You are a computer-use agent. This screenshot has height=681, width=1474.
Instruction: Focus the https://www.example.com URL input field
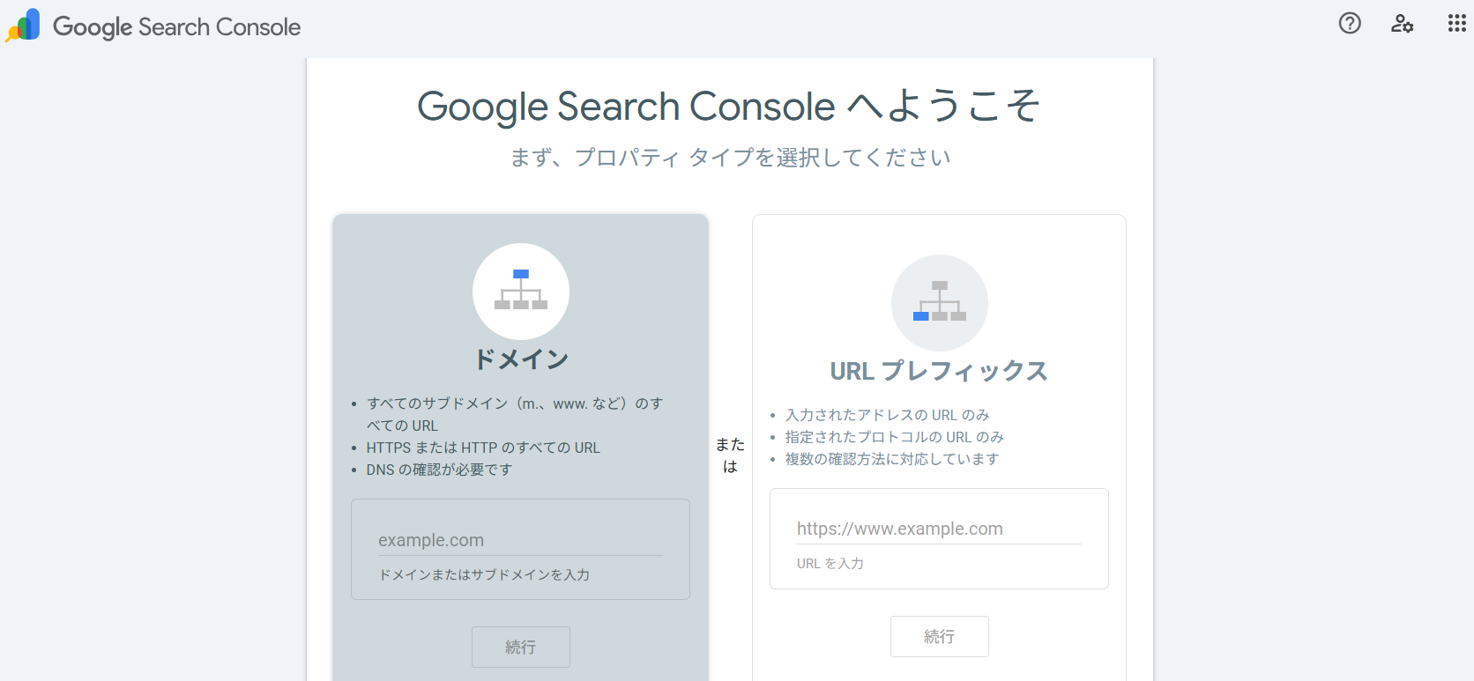coord(938,529)
